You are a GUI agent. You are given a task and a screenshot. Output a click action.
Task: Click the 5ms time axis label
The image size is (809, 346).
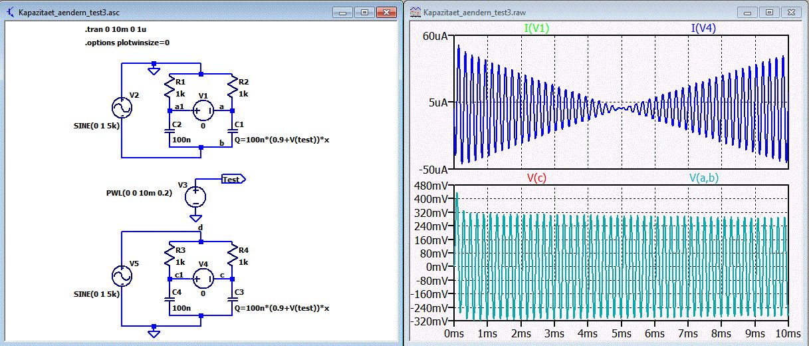pos(621,333)
